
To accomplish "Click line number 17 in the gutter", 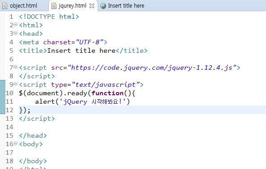I will [9, 152].
